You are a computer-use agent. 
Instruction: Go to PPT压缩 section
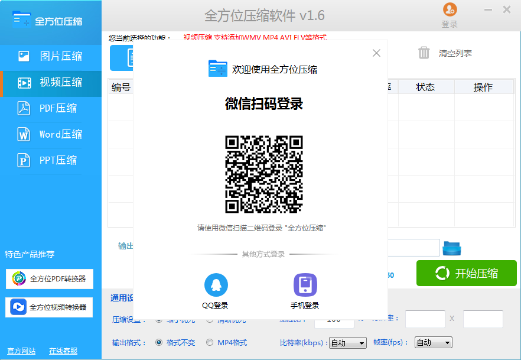tap(51, 160)
